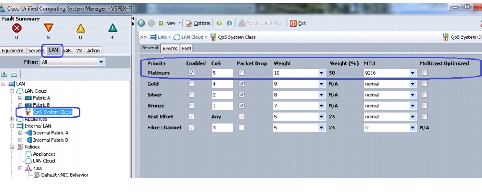Open the green help question icon
482x192 pixels.
coord(219,23)
